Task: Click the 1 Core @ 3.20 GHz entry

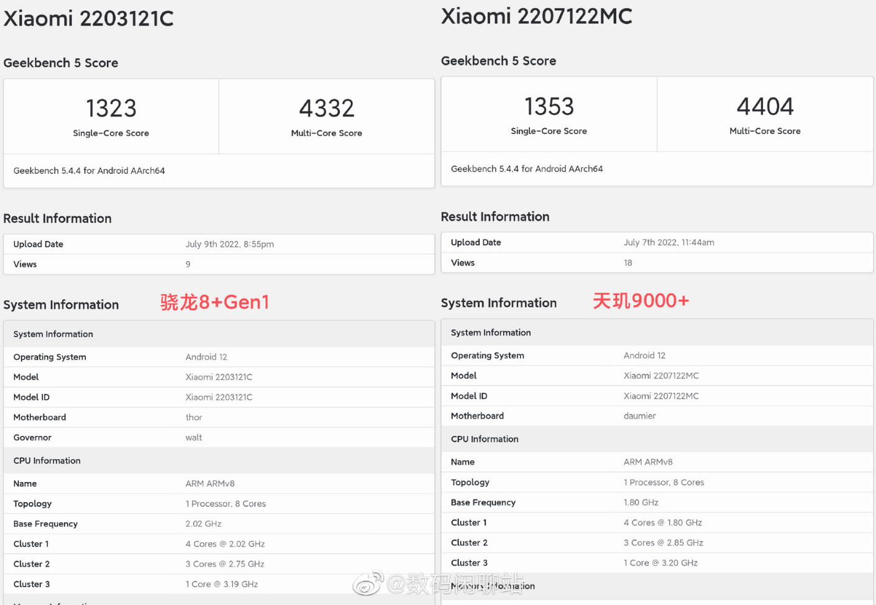Action: (660, 563)
